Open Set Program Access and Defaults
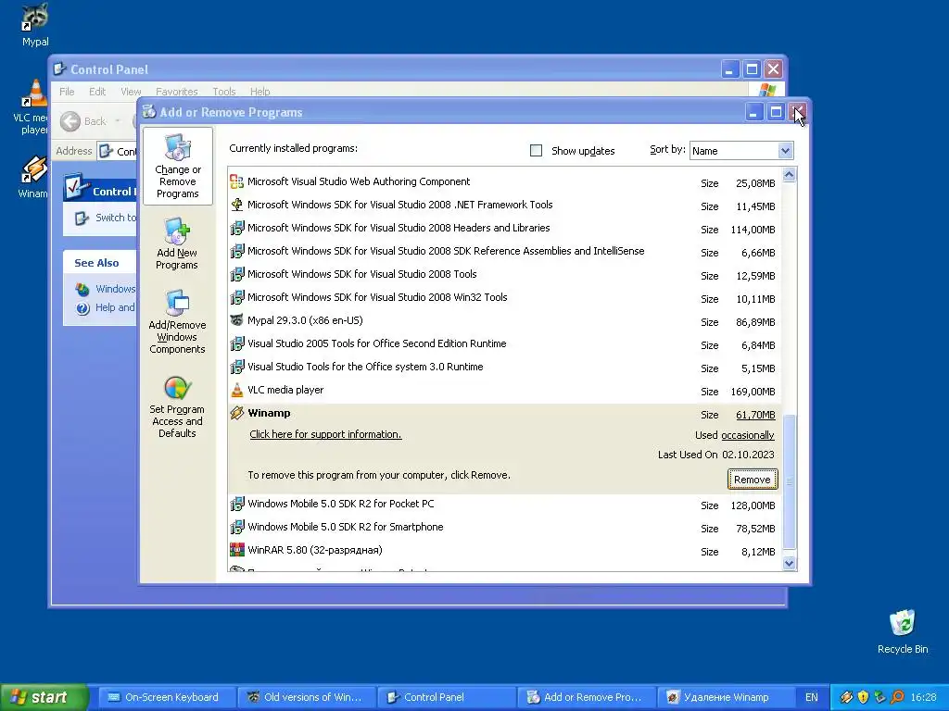 pyautogui.click(x=177, y=406)
